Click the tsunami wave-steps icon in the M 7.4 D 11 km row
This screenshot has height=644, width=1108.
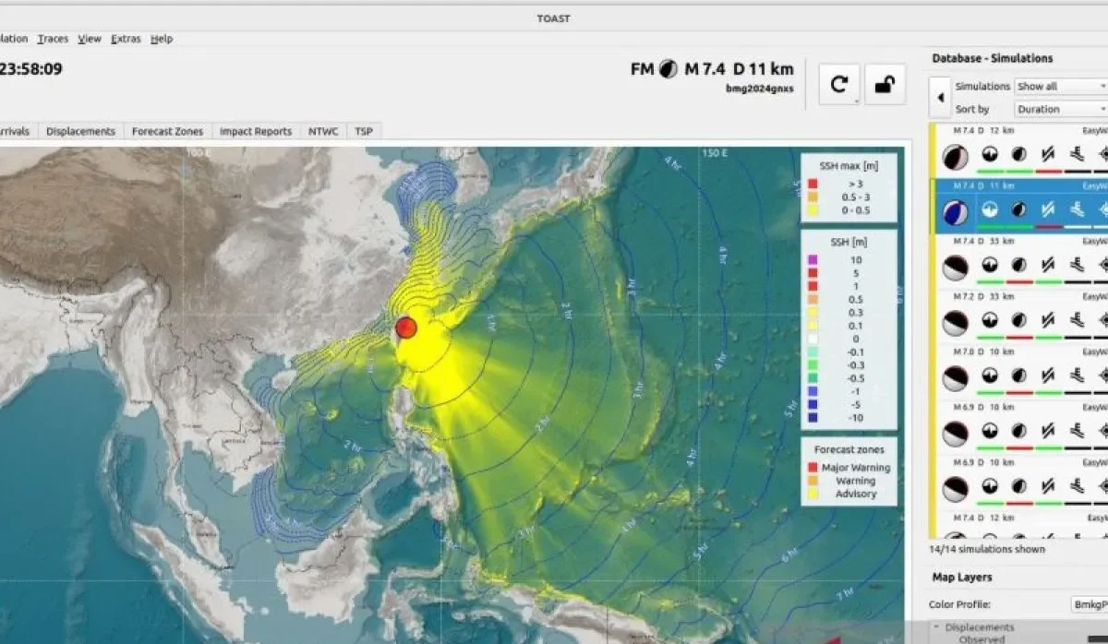[1078, 209]
